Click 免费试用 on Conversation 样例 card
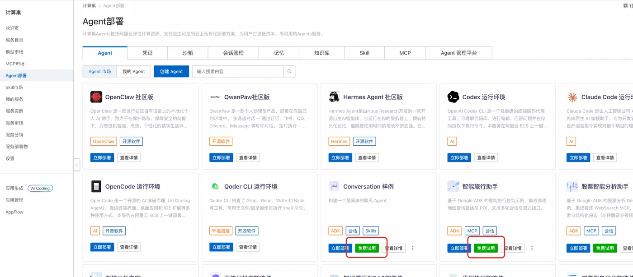 coord(367,248)
